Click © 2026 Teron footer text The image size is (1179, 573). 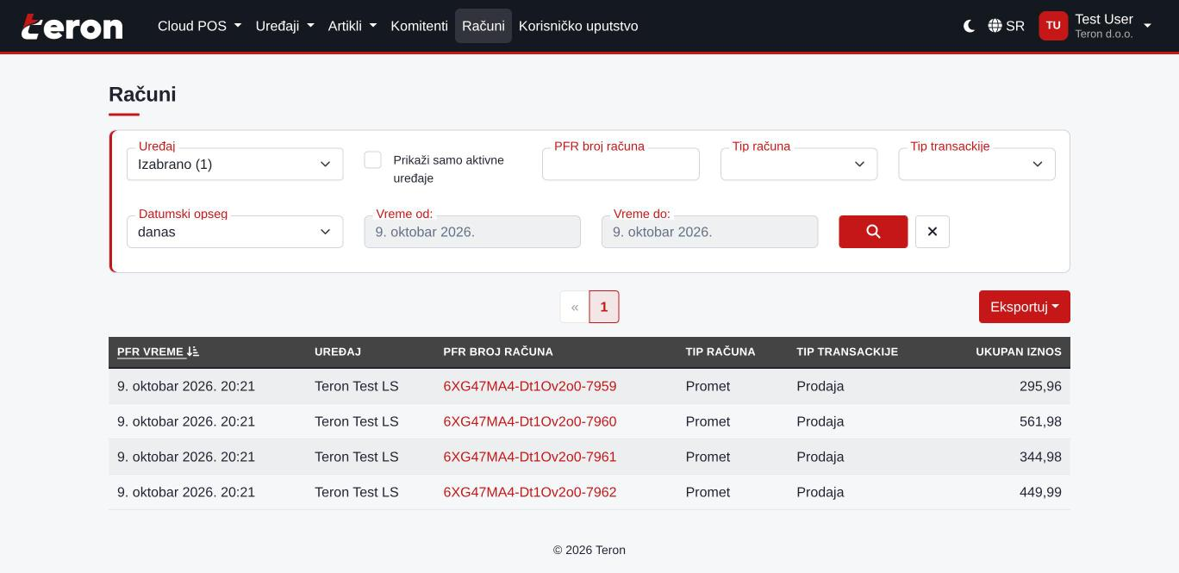pyautogui.click(x=589, y=550)
